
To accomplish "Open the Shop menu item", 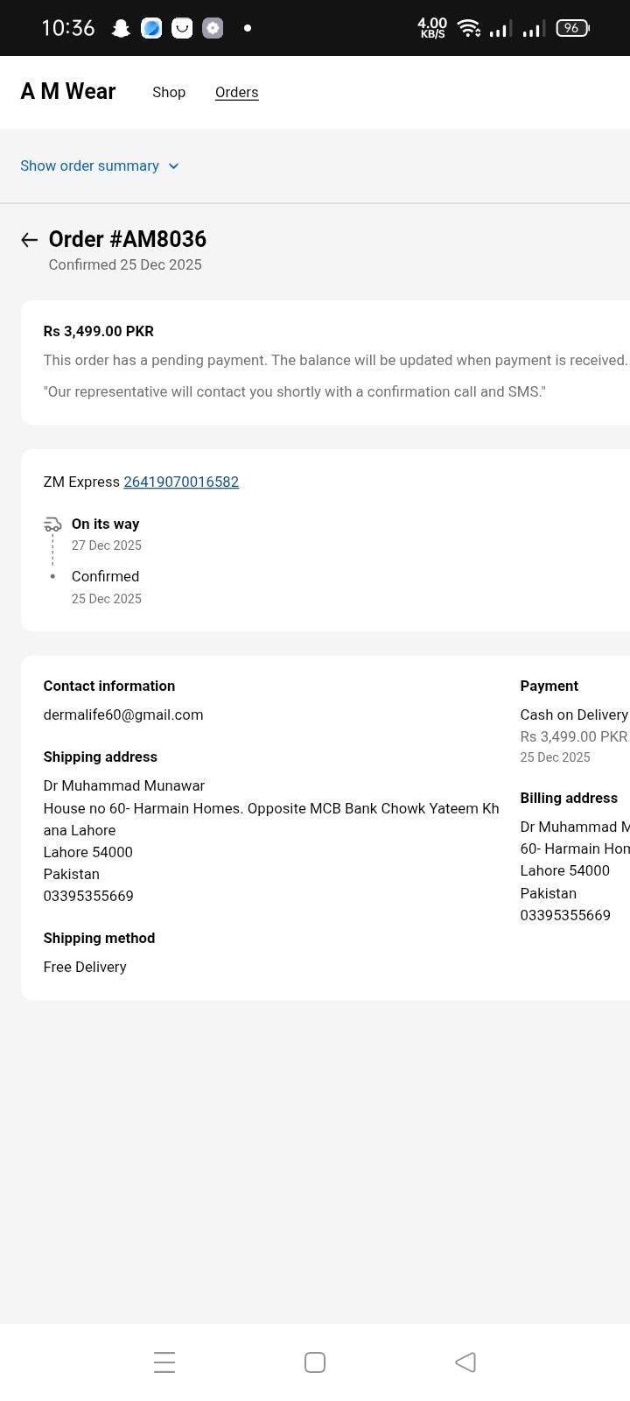I will (169, 92).
